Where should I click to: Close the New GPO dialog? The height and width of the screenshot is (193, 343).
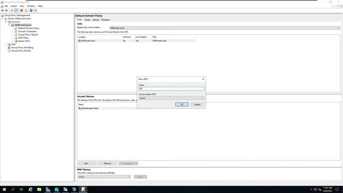[203, 79]
